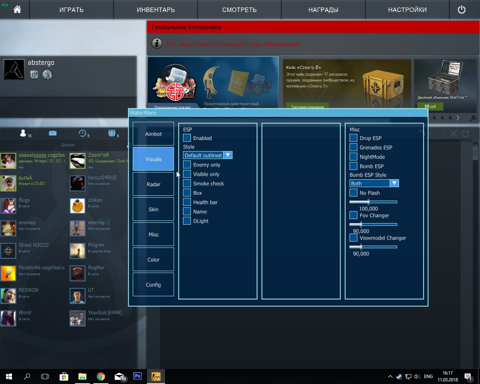The height and width of the screenshot is (384, 480).
Task: Switch to CS:GO taskbar icon
Action: pyautogui.click(x=156, y=376)
